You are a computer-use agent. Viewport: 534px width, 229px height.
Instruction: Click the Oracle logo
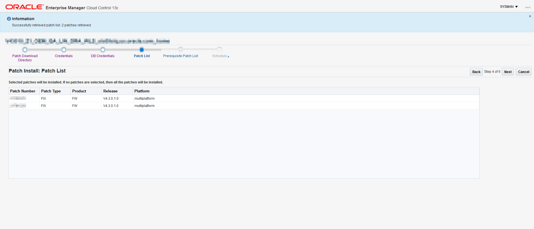coord(24,7)
